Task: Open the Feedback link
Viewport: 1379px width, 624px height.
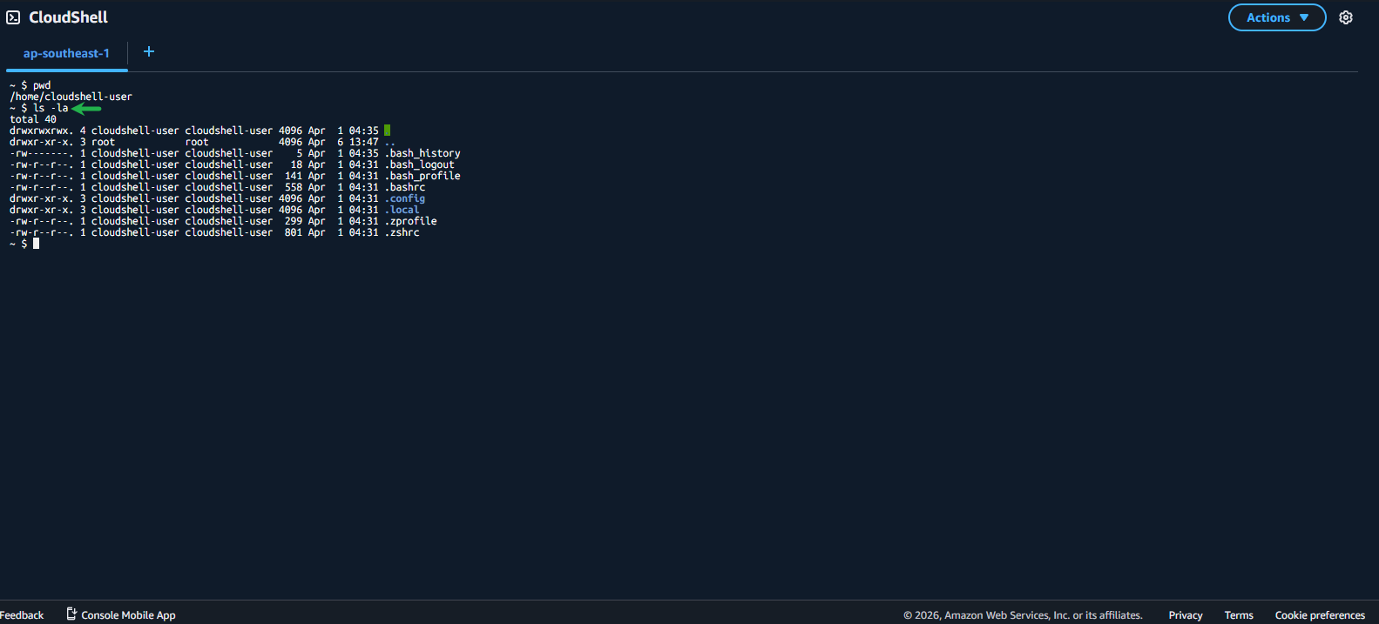Action: [22, 615]
